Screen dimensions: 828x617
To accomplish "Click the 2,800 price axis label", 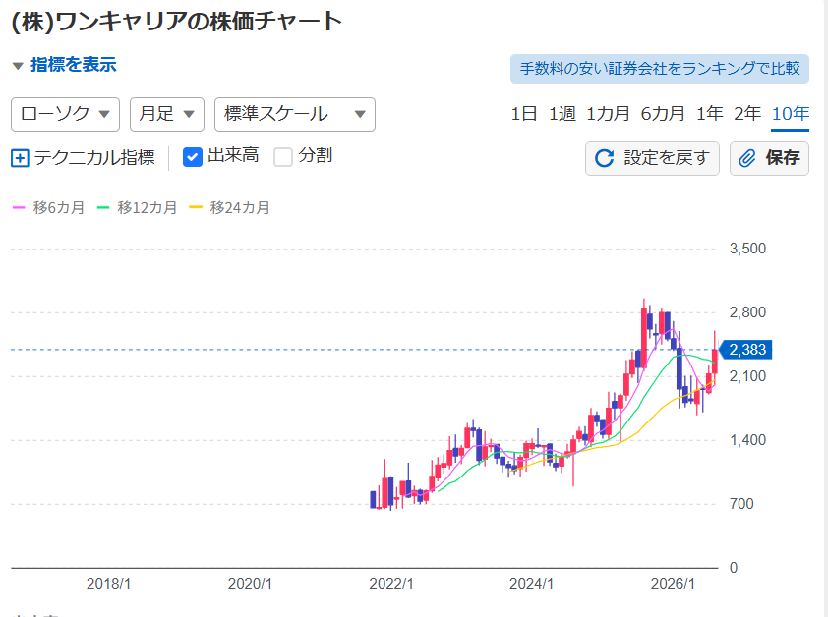I will click(x=747, y=312).
